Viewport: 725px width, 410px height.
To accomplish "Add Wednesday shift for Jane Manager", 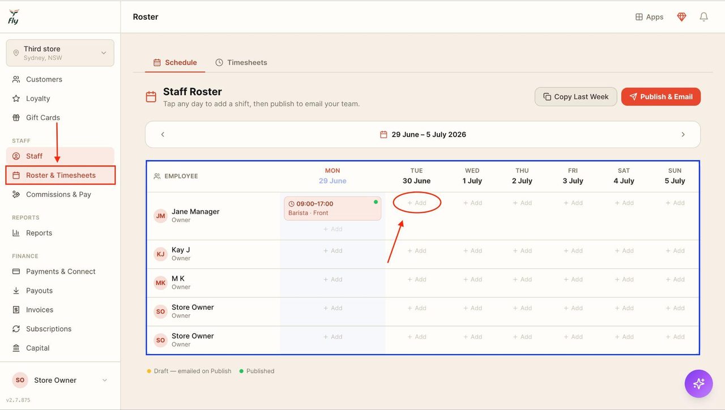I will 472,203.
